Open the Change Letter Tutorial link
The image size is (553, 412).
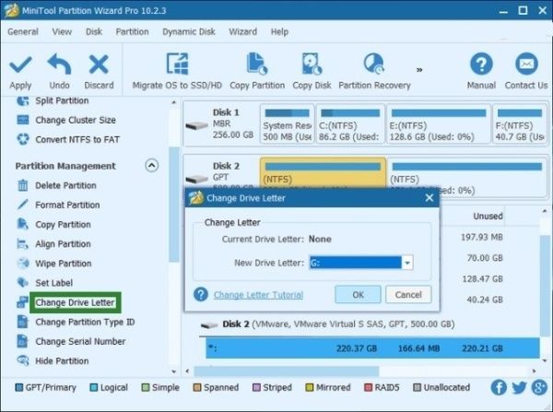(257, 295)
